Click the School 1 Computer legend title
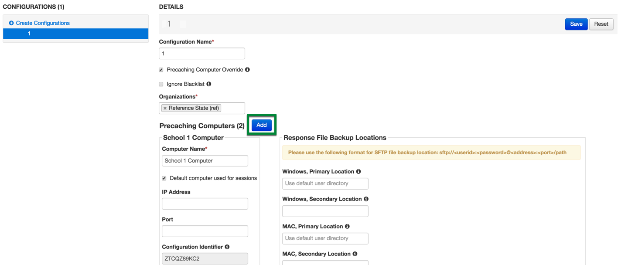The image size is (618, 265). (x=193, y=138)
